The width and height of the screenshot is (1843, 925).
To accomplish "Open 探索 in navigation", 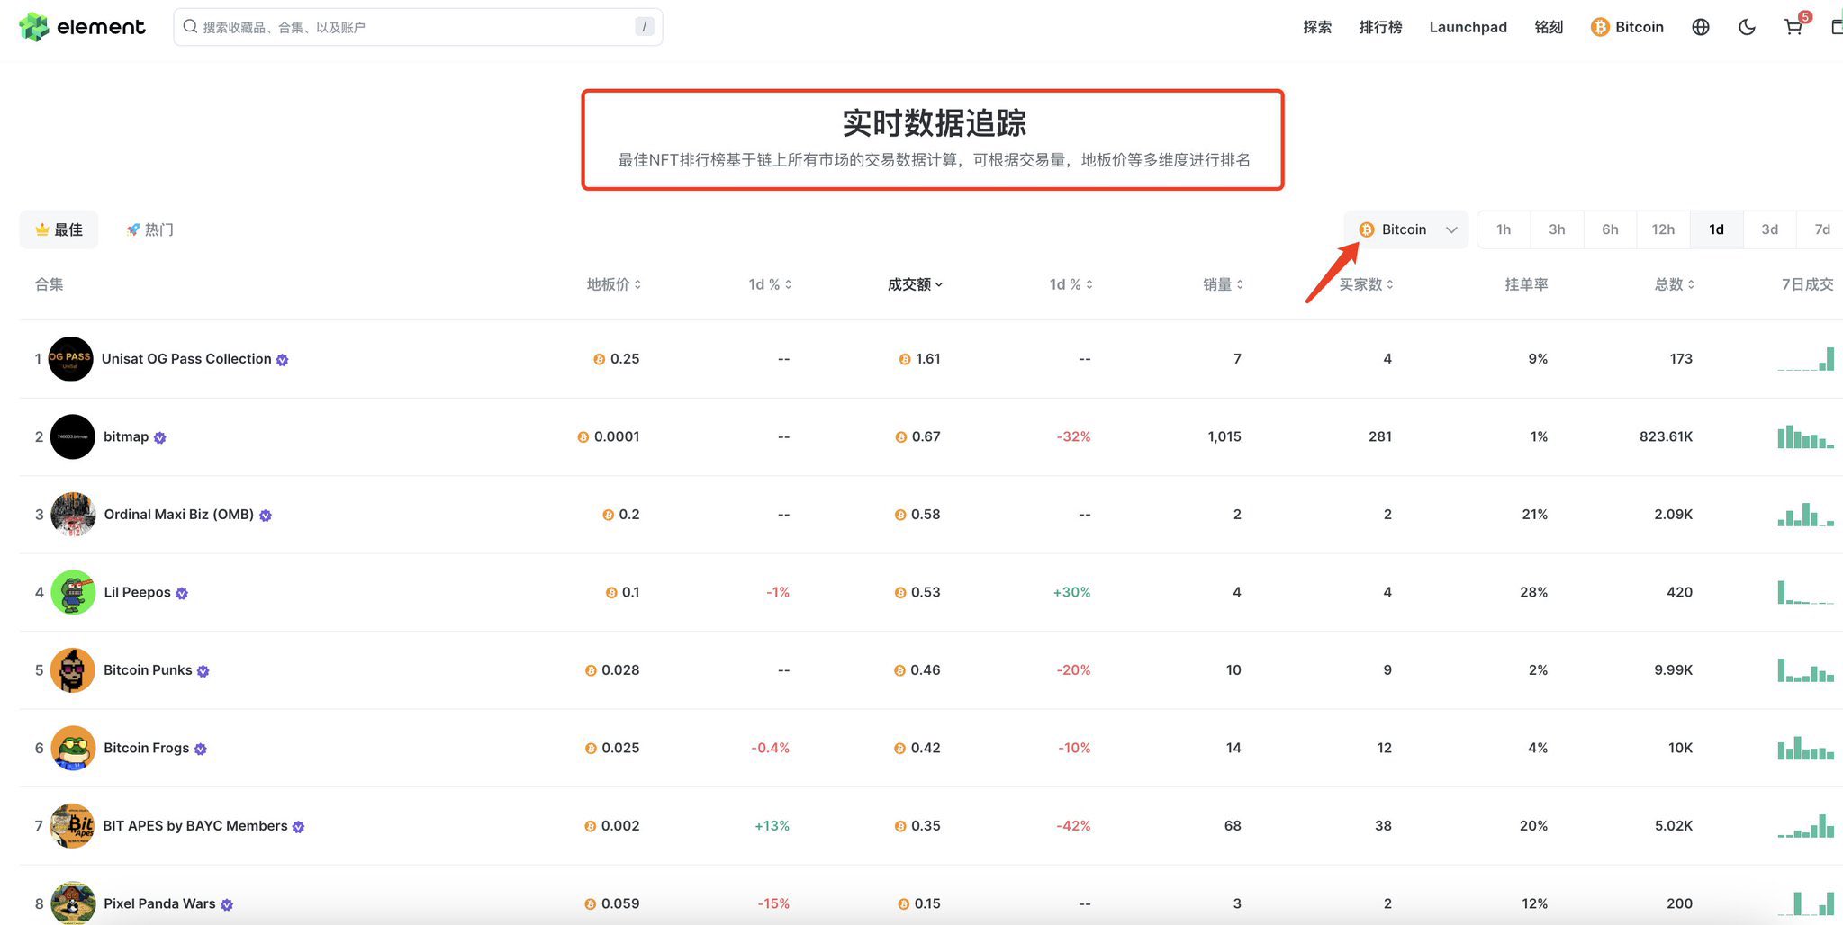I will click(x=1317, y=27).
